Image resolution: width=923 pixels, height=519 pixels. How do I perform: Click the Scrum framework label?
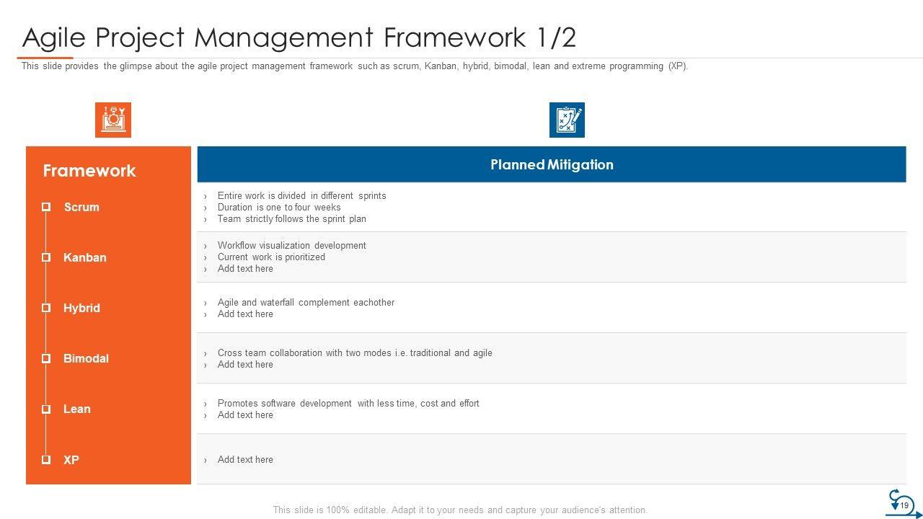81,207
